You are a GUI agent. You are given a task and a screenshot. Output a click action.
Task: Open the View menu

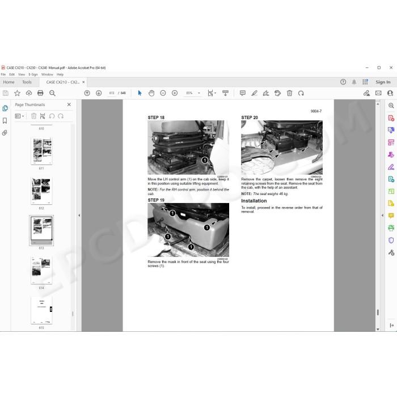[x=22, y=74]
